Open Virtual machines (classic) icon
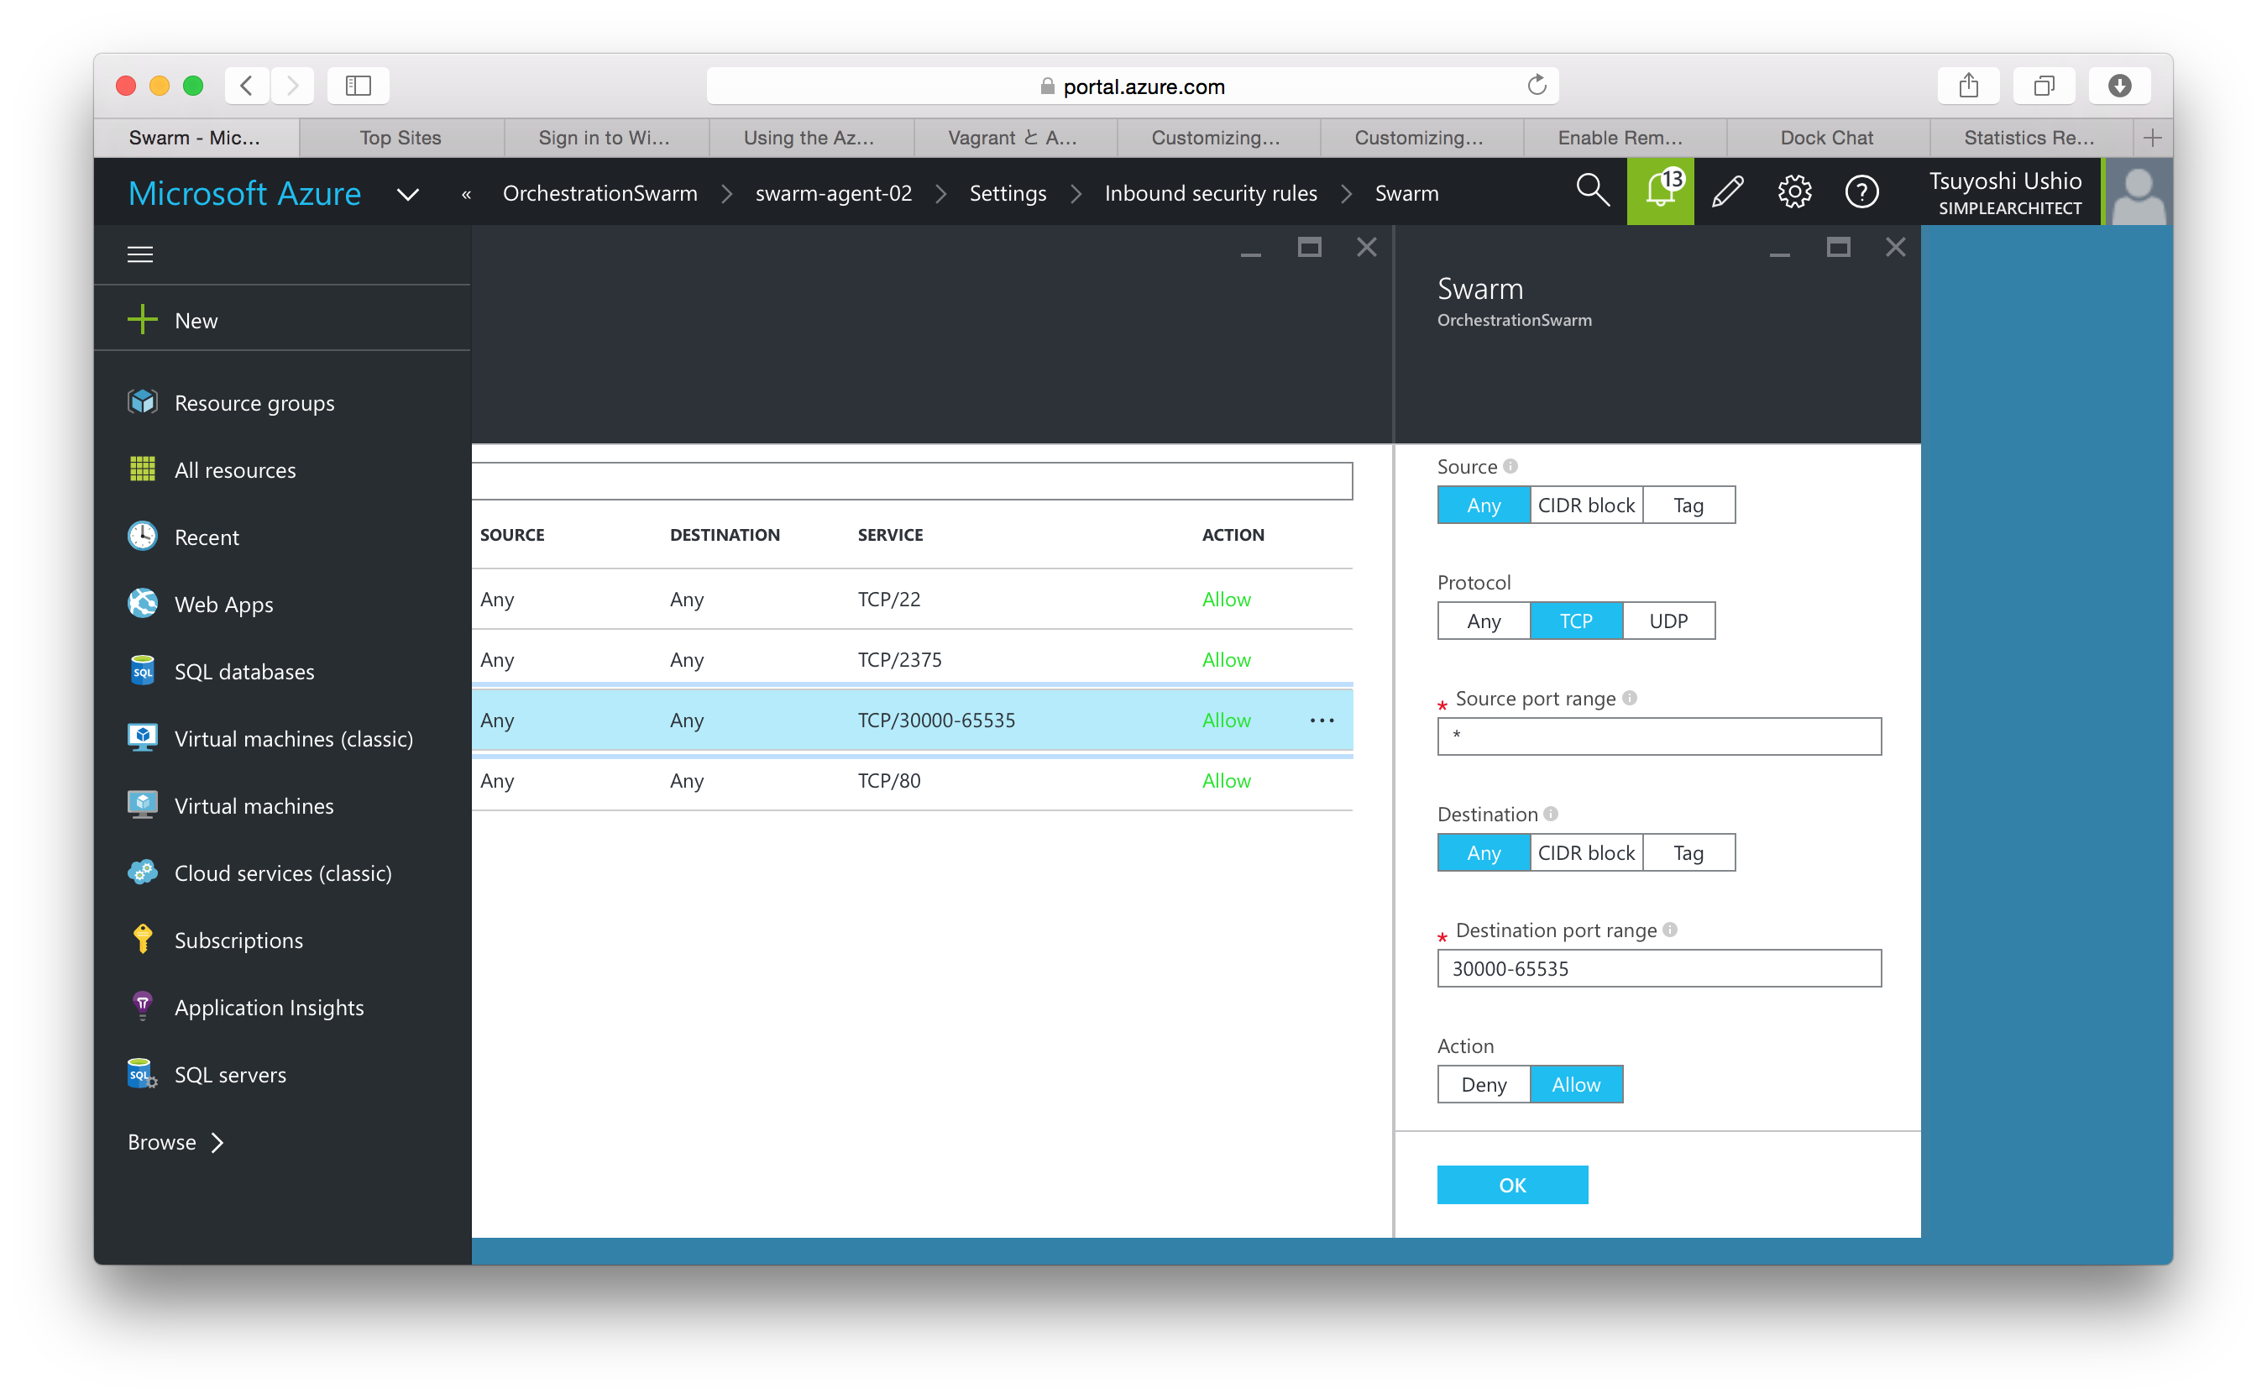The height and width of the screenshot is (1399, 2267). point(143,737)
